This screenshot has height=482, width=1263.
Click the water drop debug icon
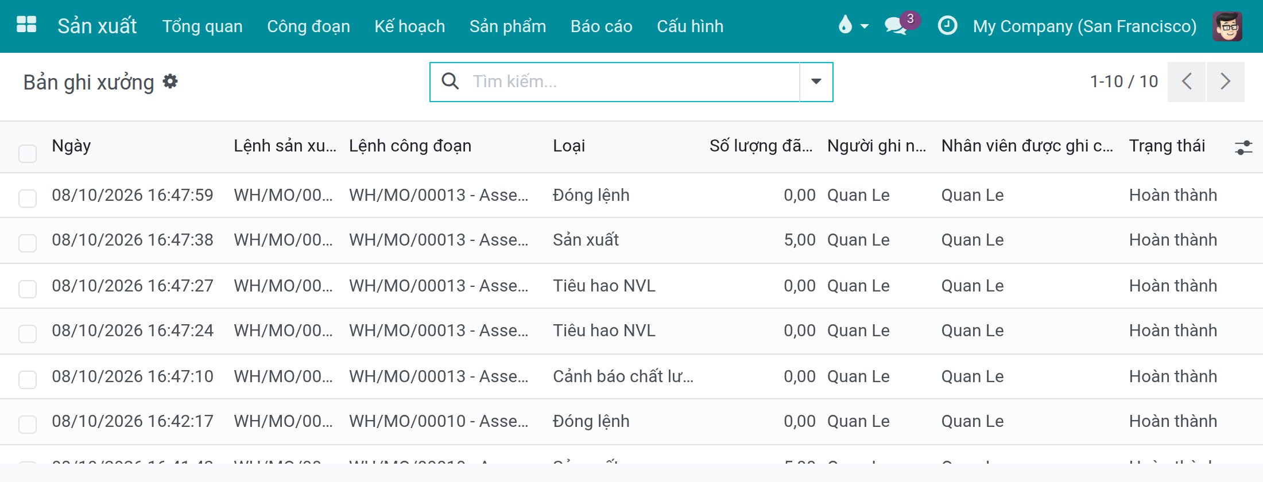click(846, 25)
